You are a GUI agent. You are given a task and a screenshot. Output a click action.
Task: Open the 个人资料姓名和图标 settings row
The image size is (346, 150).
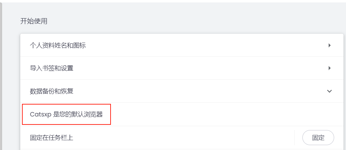tap(58, 45)
